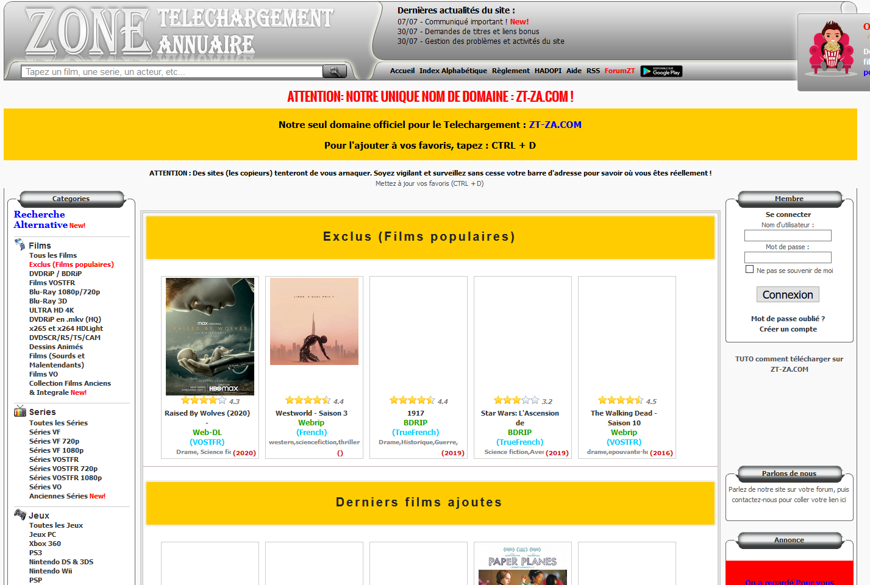Open "Films VOSTFR" category

tap(52, 283)
